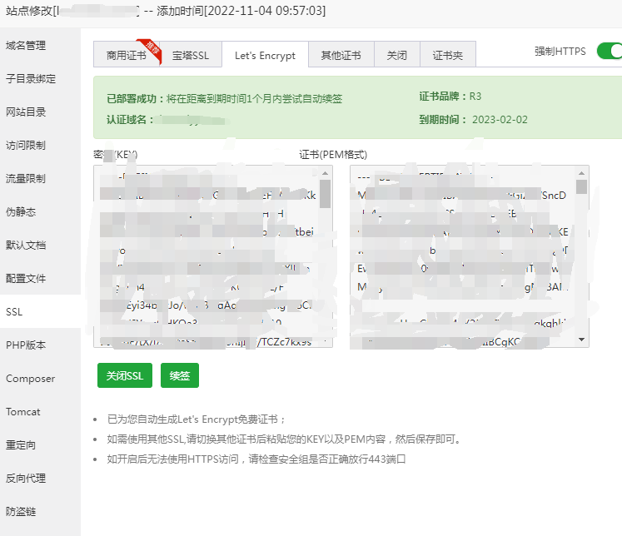Click PEM box scroll-up arrow
The width and height of the screenshot is (622, 536).
(581, 173)
